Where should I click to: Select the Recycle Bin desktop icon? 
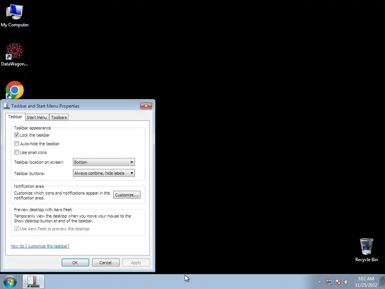[x=366, y=250]
